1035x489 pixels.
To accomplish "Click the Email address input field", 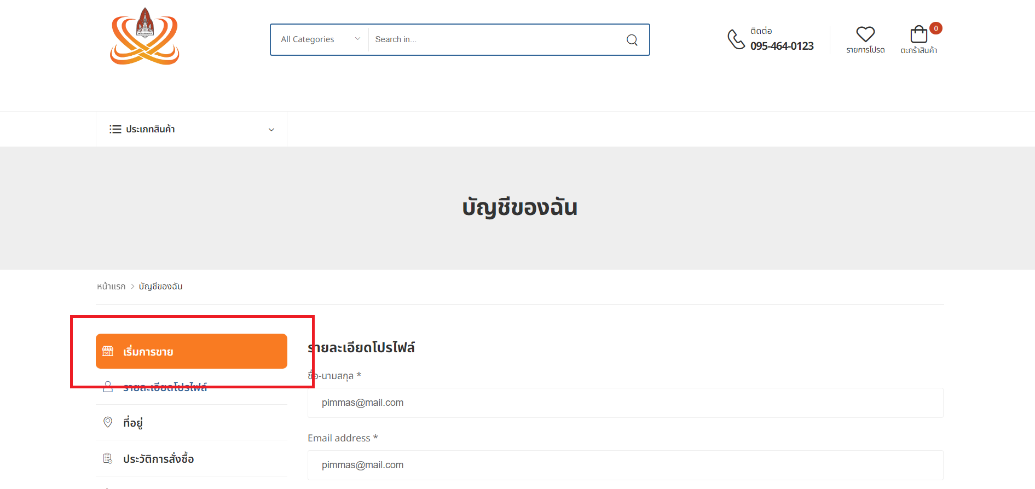I will pos(625,465).
